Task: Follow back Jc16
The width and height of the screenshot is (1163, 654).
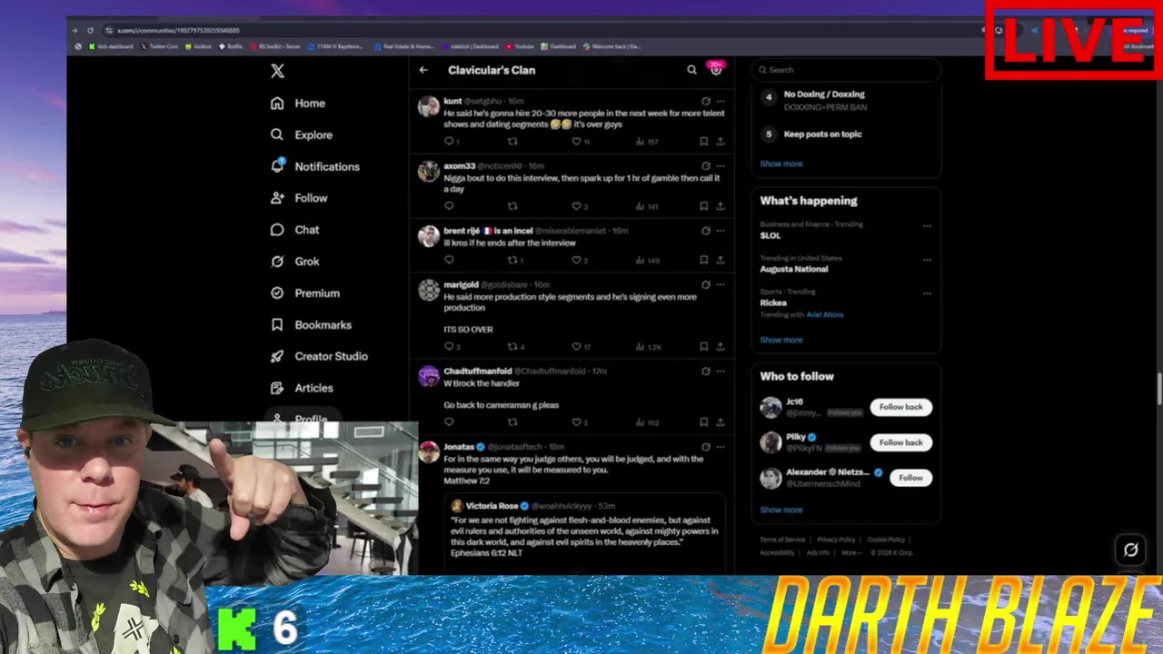Action: (900, 407)
